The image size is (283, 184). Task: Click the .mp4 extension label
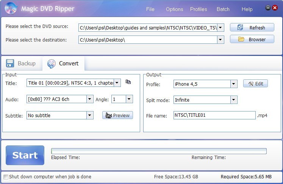click(x=262, y=115)
